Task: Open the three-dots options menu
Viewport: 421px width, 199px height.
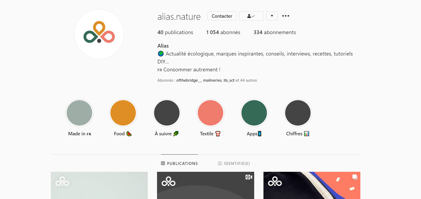Action: tap(286, 16)
